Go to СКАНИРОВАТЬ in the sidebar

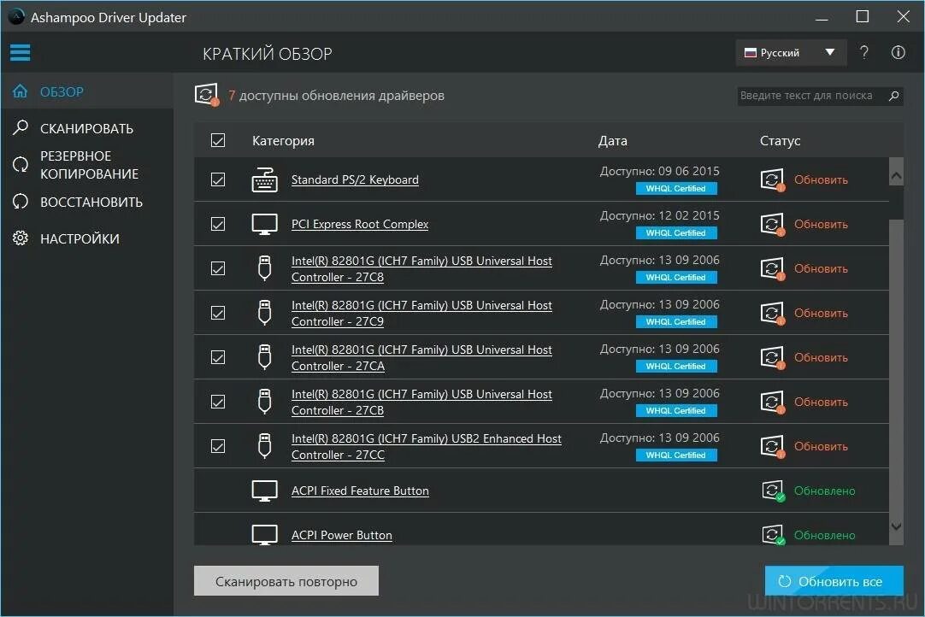[87, 128]
